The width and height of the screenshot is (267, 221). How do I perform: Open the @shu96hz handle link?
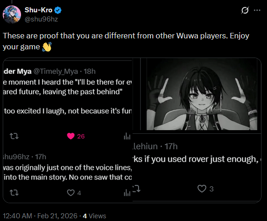tap(41, 19)
